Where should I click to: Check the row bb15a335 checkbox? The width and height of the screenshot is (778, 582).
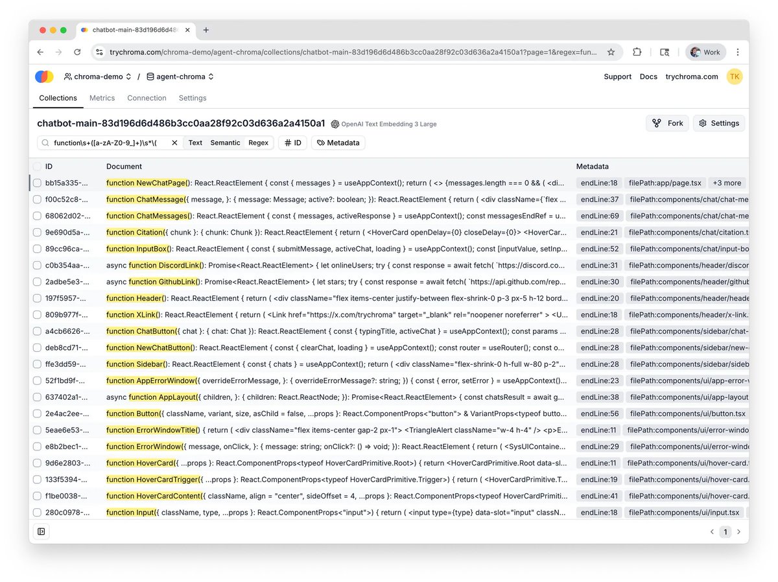37,183
